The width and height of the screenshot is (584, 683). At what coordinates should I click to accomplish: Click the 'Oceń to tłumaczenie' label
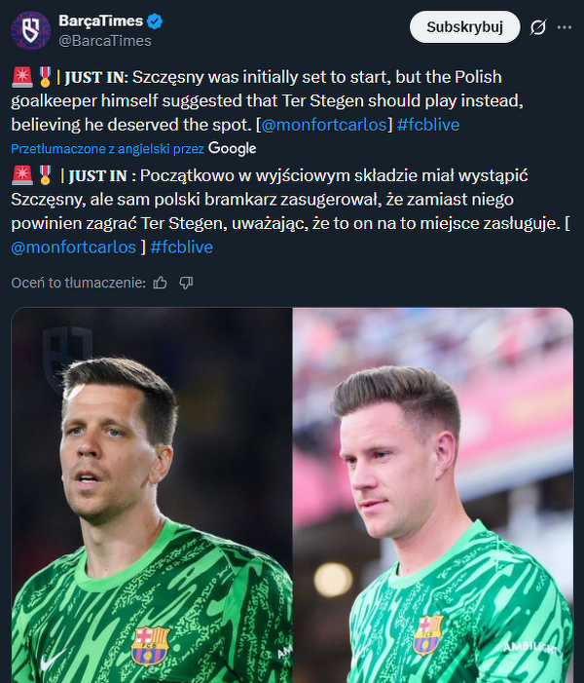tap(78, 283)
